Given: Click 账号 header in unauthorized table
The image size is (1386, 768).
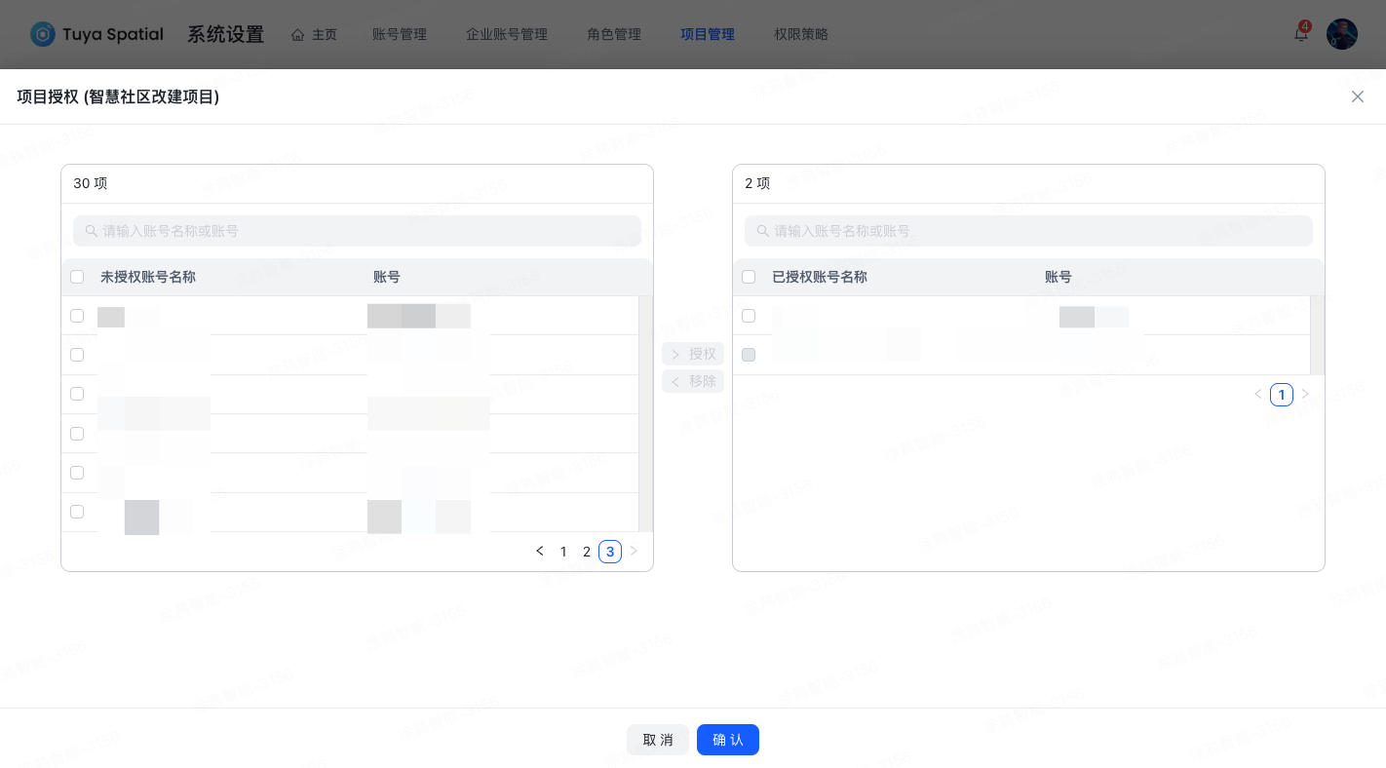Looking at the screenshot, I should coord(387,277).
